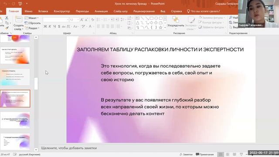
Task: Switch to the Конструктор tab
Action: (x=62, y=11)
